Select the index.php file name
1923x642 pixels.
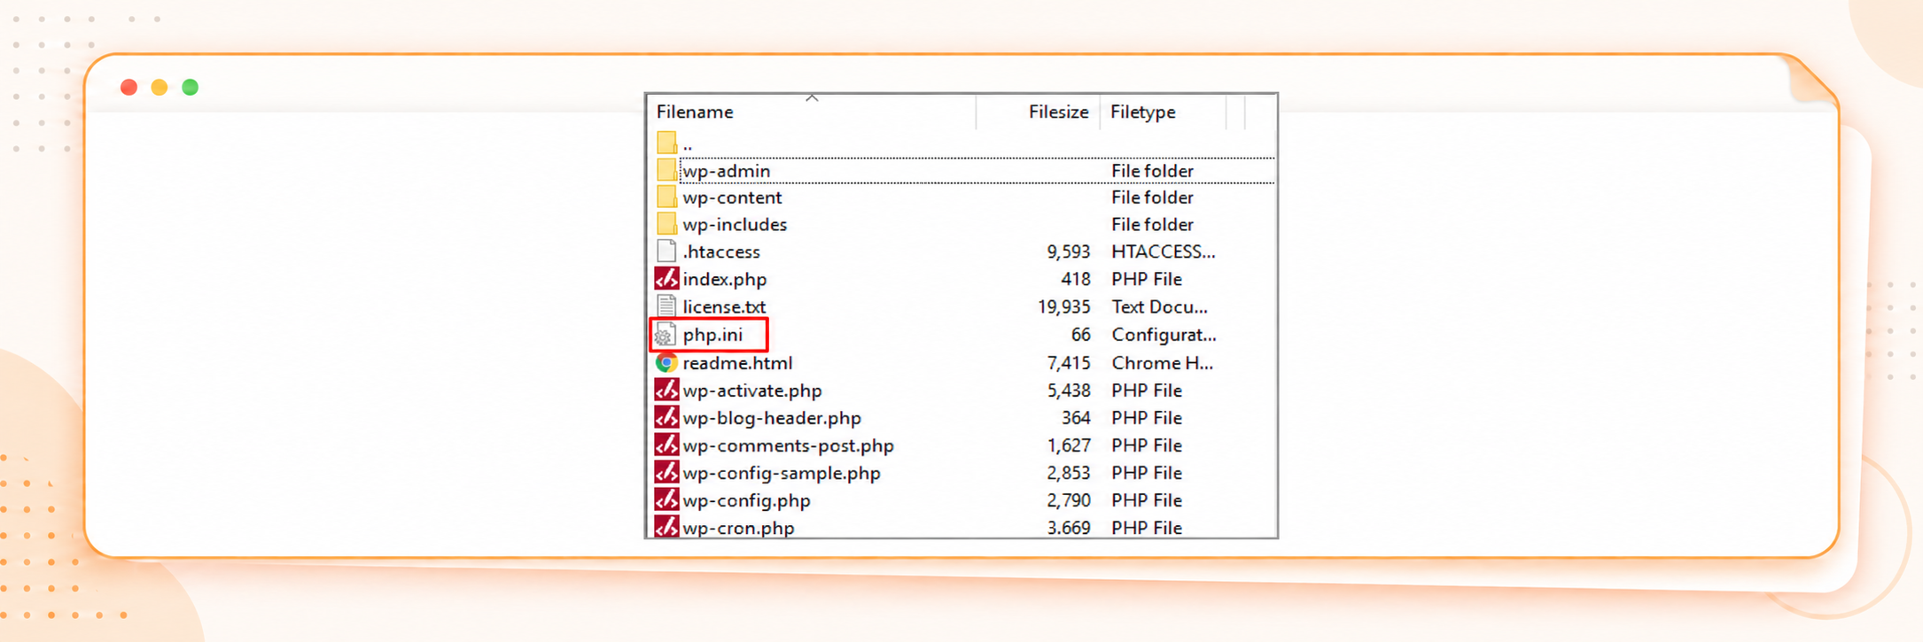click(725, 280)
